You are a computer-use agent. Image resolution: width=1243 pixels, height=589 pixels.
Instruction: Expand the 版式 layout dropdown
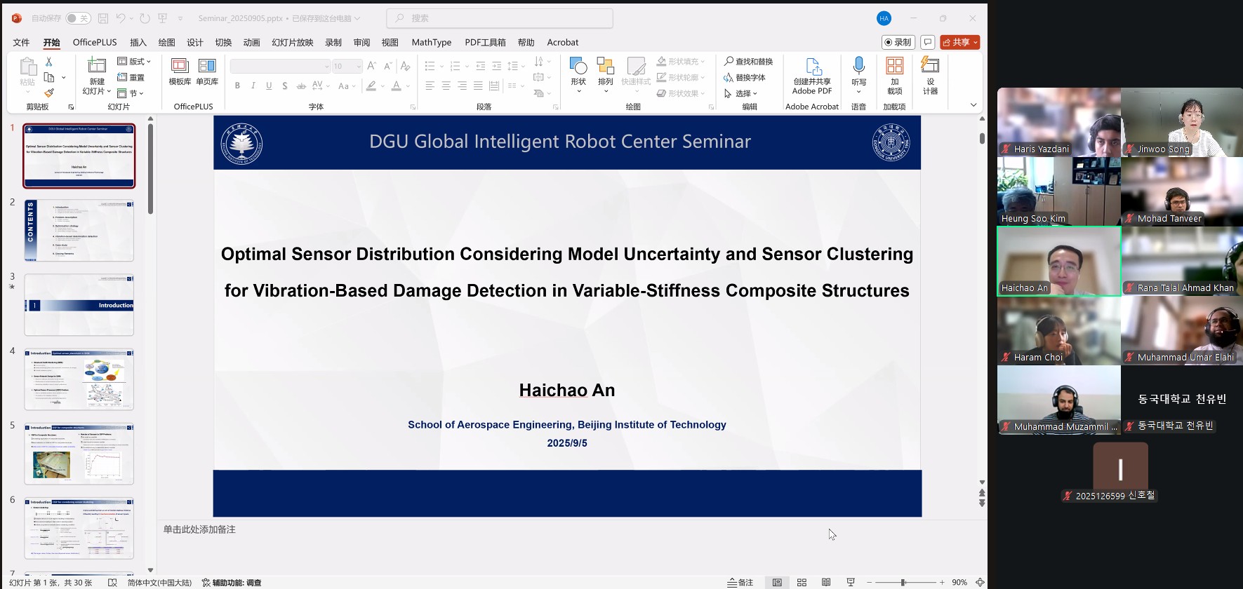coord(134,62)
